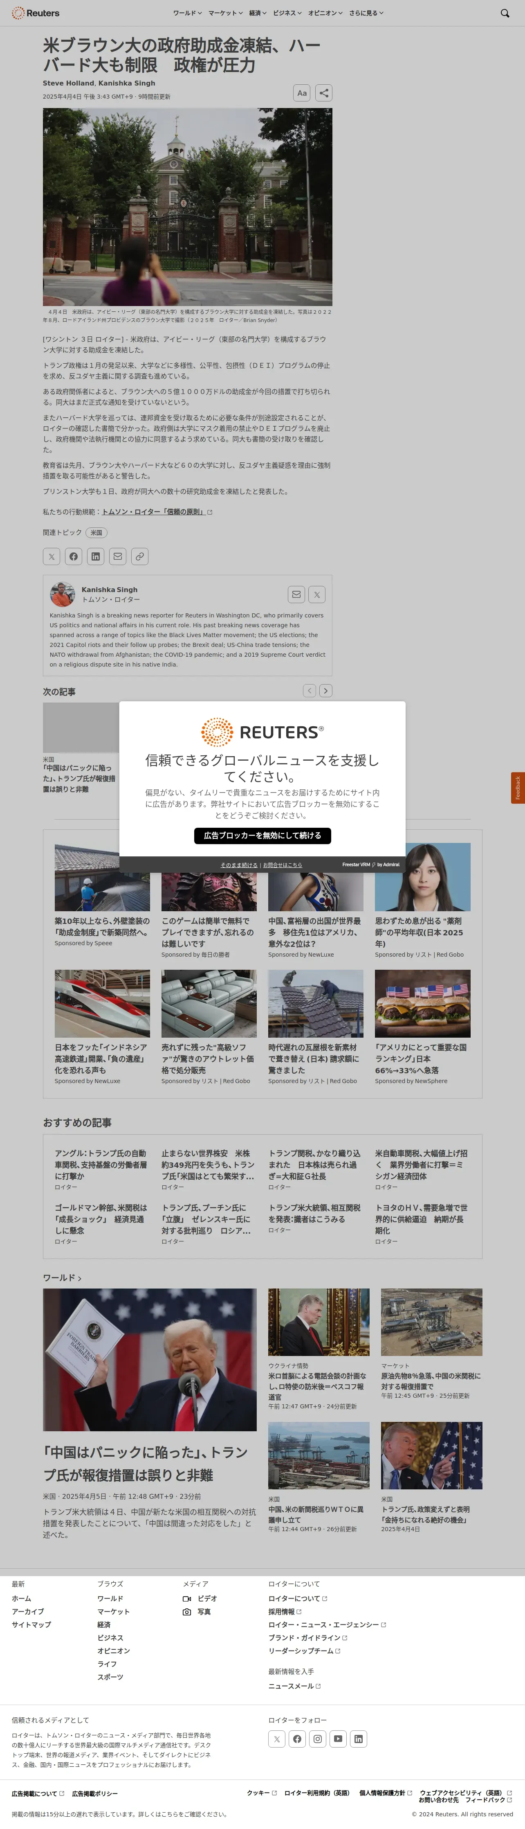The width and height of the screenshot is (525, 1829).
Task: Open the Feedback side tab
Action: point(518,788)
